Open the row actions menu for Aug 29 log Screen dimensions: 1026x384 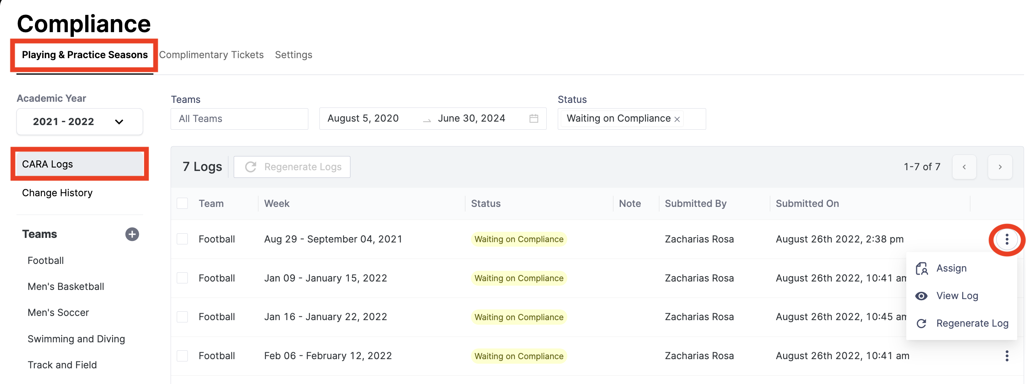coord(1006,239)
